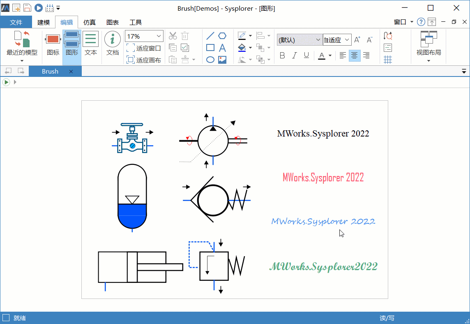This screenshot has height=324, width=470.
Task: Switch to 文本 text view
Action: pyautogui.click(x=90, y=45)
